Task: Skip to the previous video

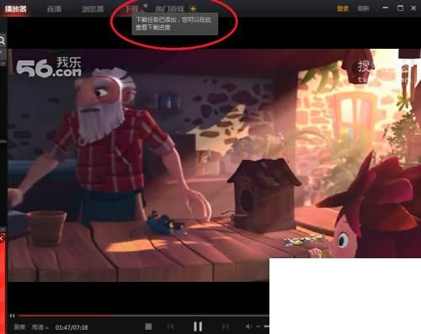Action: point(170,326)
